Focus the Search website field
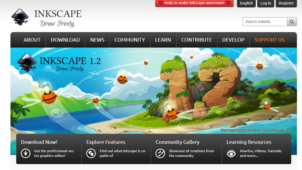 coord(265,22)
